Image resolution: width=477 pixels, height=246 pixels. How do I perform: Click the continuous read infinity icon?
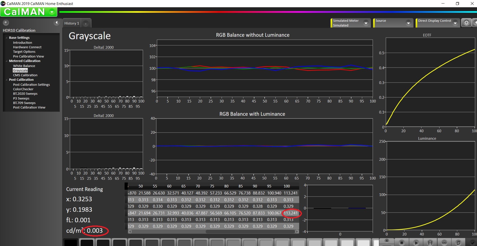pyautogui.click(x=444, y=243)
